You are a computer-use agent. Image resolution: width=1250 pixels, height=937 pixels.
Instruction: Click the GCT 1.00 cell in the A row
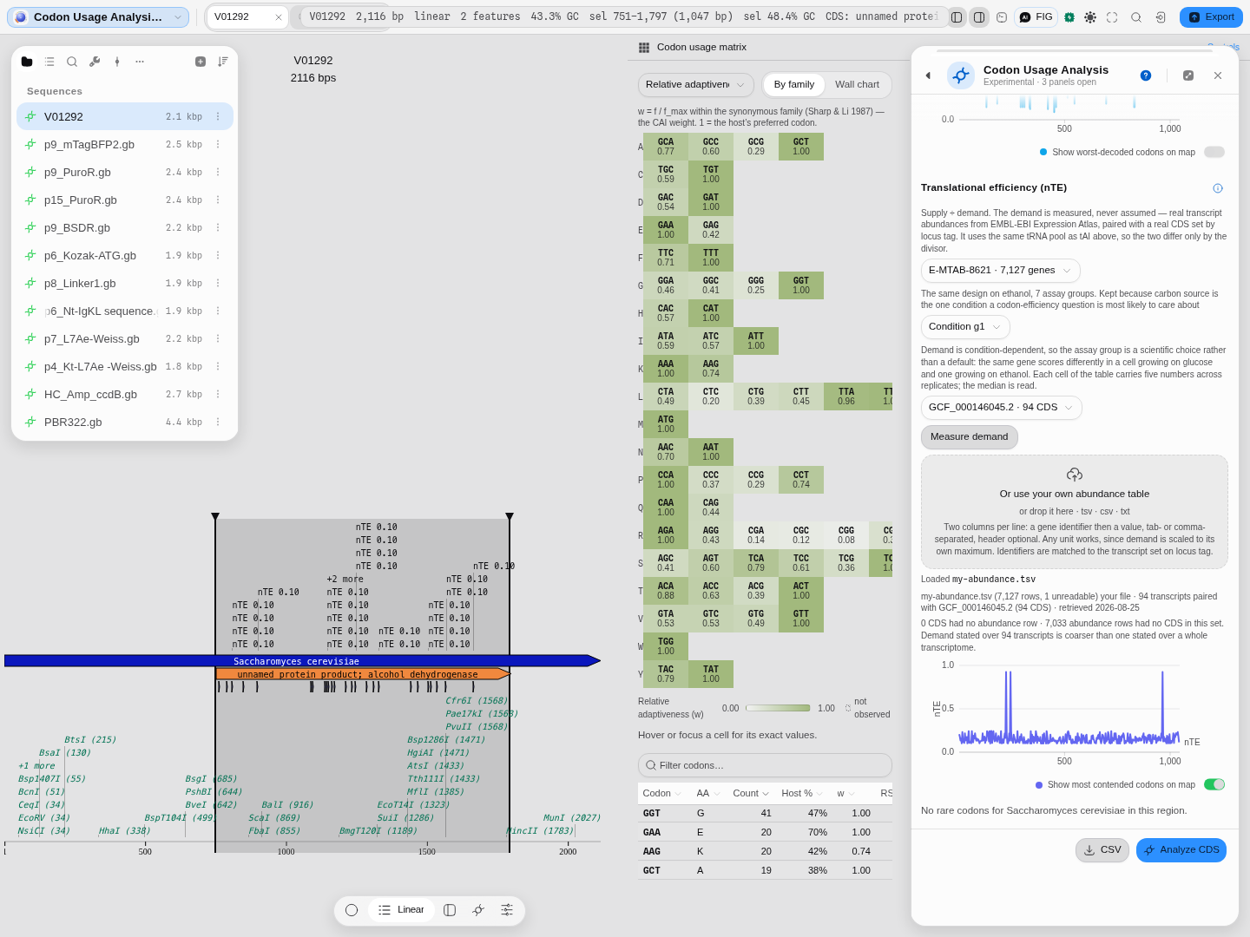[x=801, y=147]
